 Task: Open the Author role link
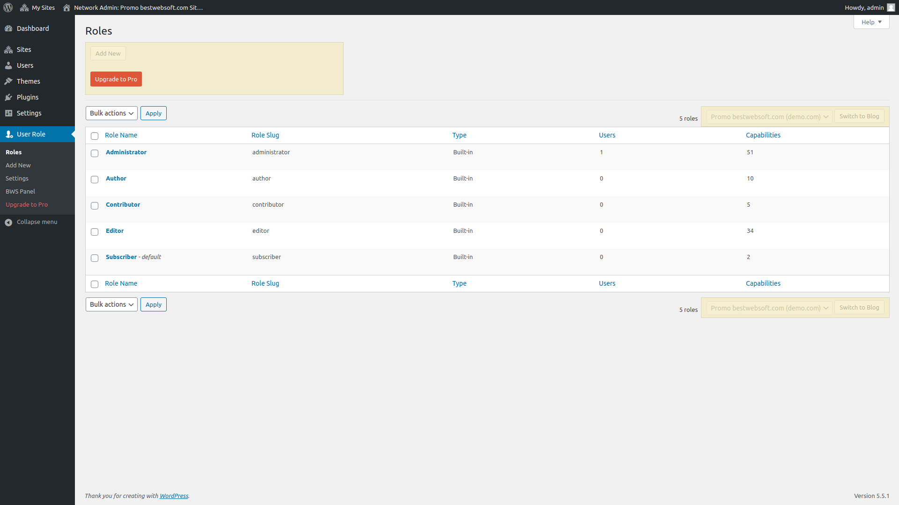click(116, 179)
